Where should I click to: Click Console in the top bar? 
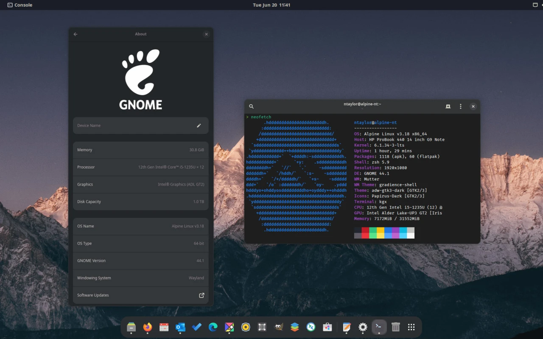[20, 5]
